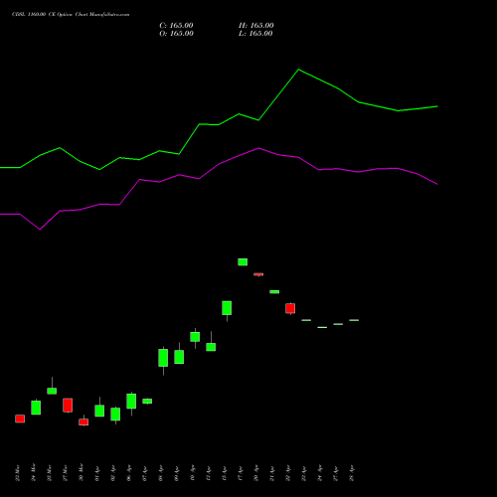
Task: Click the low value 'L: 165.00'
Action: coord(255,34)
